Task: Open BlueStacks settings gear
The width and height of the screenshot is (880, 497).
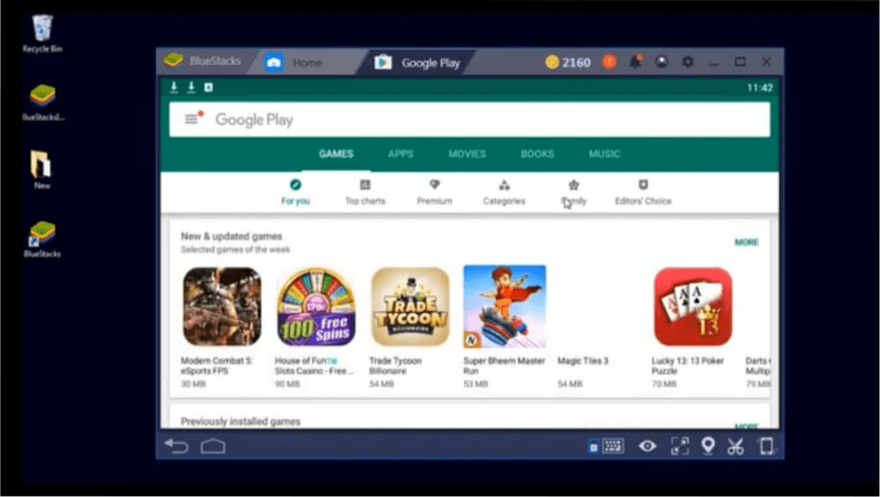Action: click(687, 62)
